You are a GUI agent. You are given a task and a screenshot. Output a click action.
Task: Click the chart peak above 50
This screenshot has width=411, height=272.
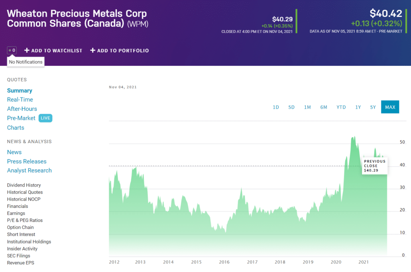pyautogui.click(x=354, y=137)
